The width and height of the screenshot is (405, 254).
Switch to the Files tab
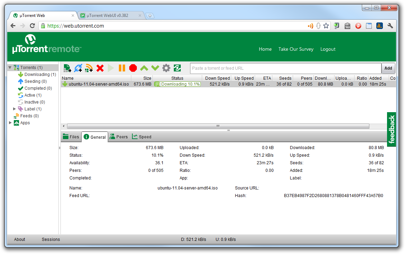71,137
